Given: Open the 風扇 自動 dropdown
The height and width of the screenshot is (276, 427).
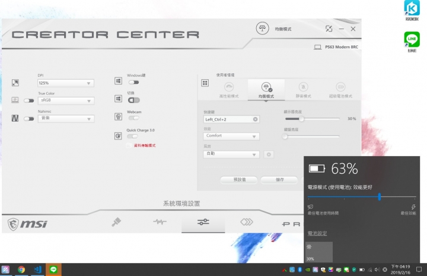Looking at the screenshot, I should (x=231, y=154).
